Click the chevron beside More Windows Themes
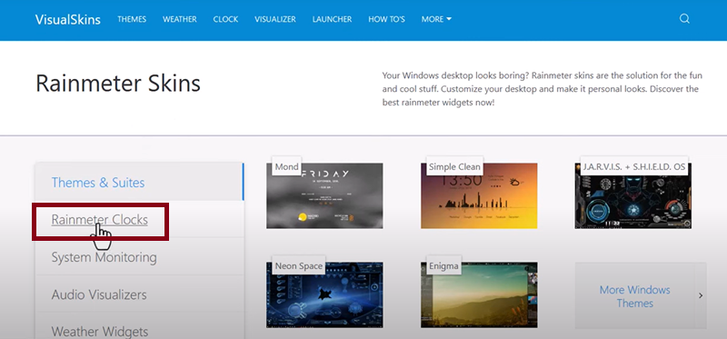 701,295
